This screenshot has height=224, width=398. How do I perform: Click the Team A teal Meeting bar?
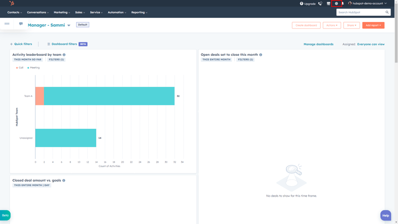click(x=109, y=96)
